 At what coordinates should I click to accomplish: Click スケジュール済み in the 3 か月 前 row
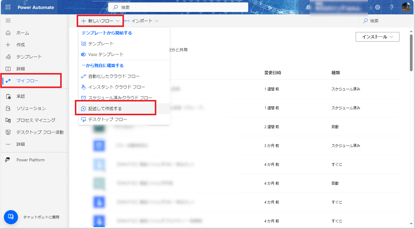(346, 146)
